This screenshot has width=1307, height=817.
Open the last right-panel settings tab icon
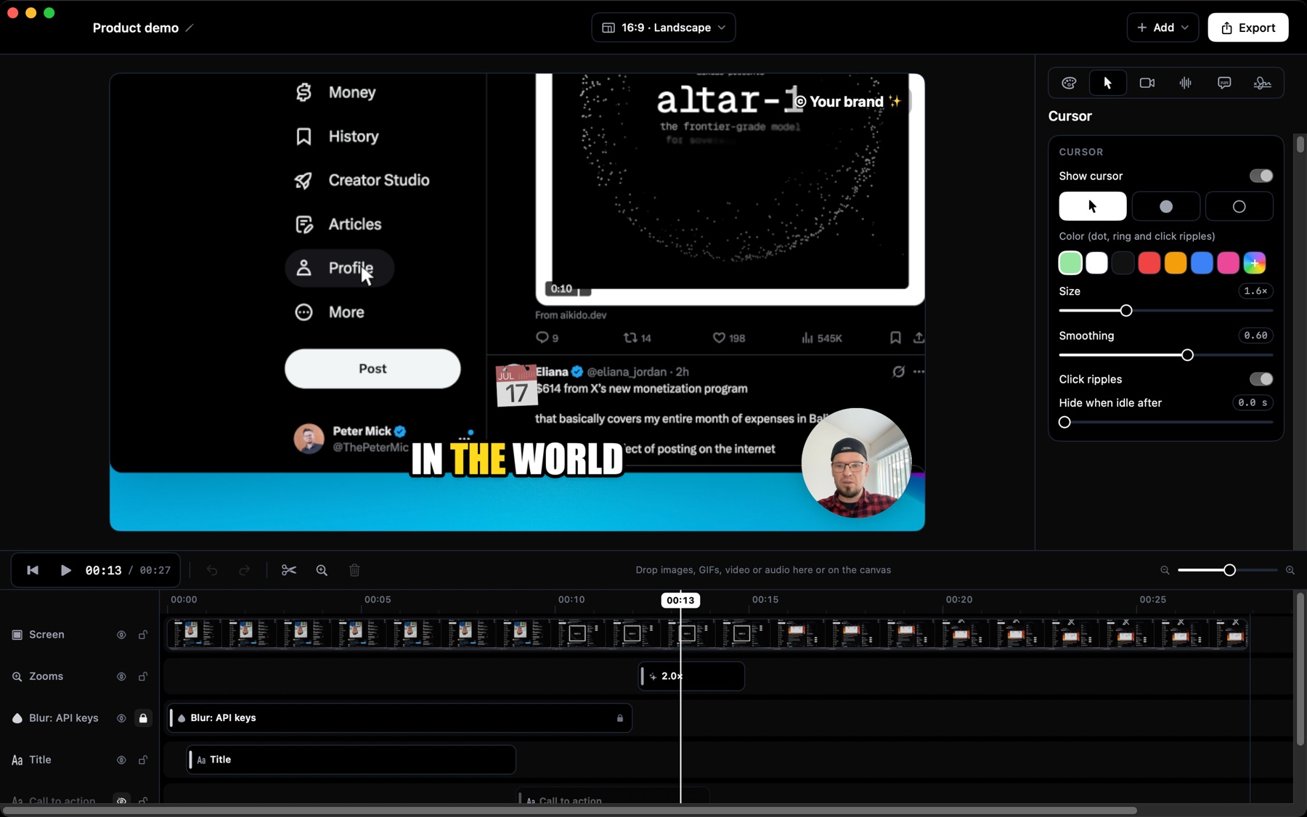1263,83
